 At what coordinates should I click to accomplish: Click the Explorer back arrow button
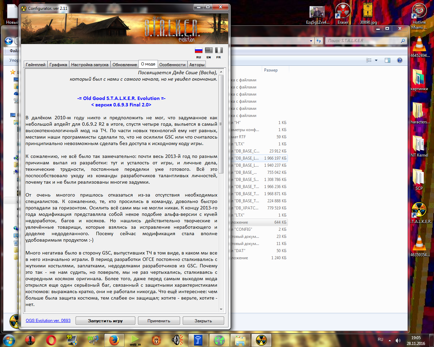click(x=8, y=41)
